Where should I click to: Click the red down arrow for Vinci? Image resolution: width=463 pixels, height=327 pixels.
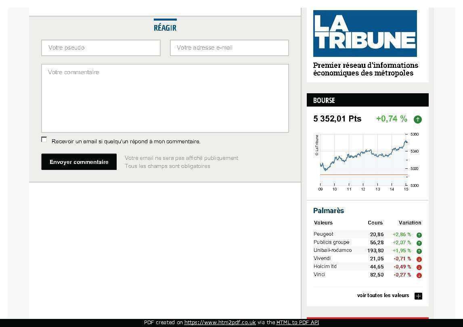419,275
